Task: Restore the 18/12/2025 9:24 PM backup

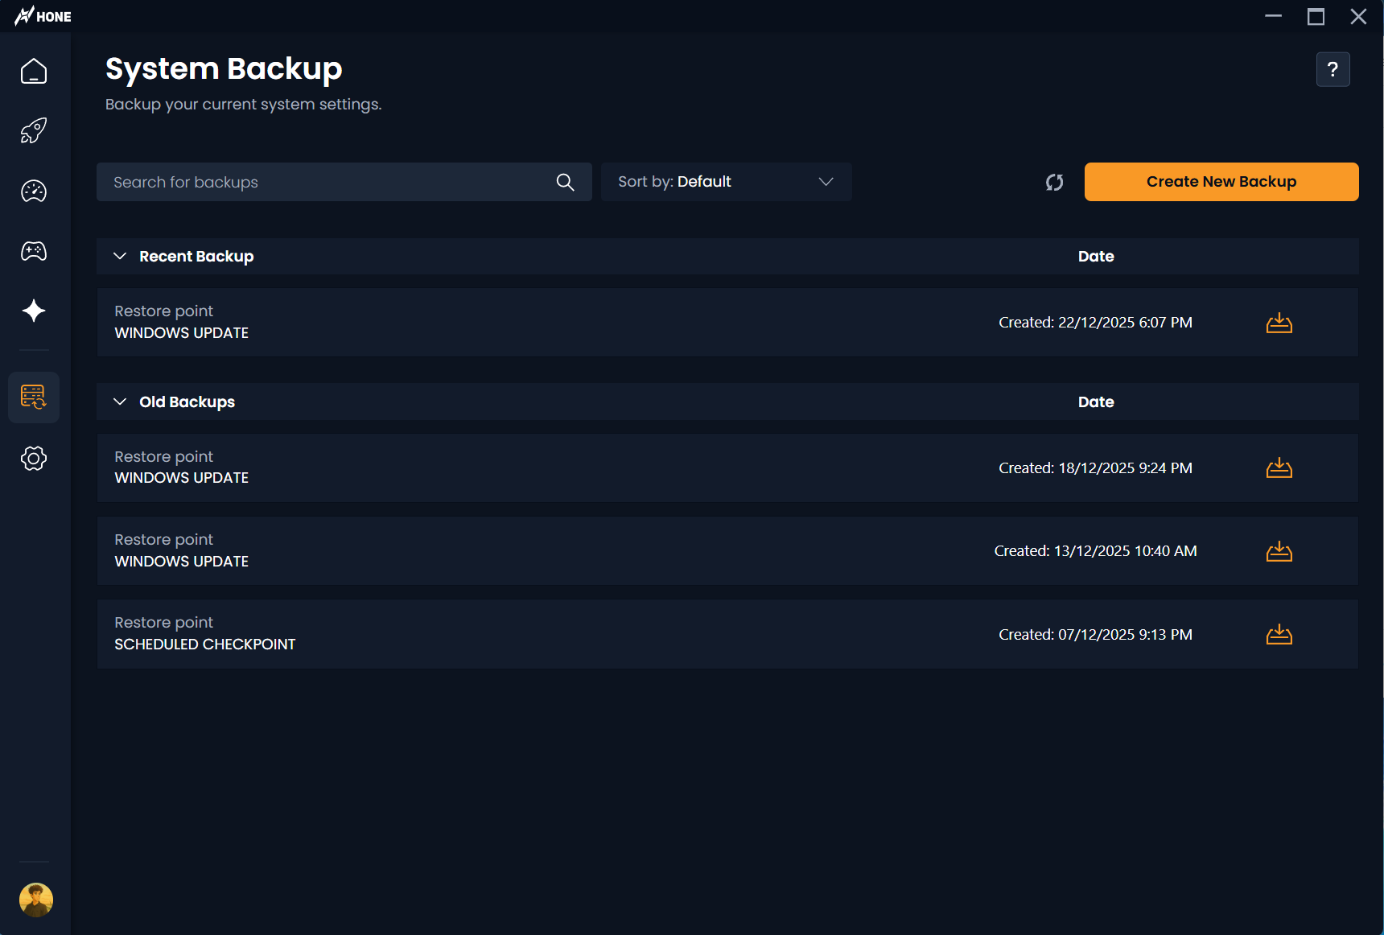Action: click(1279, 468)
